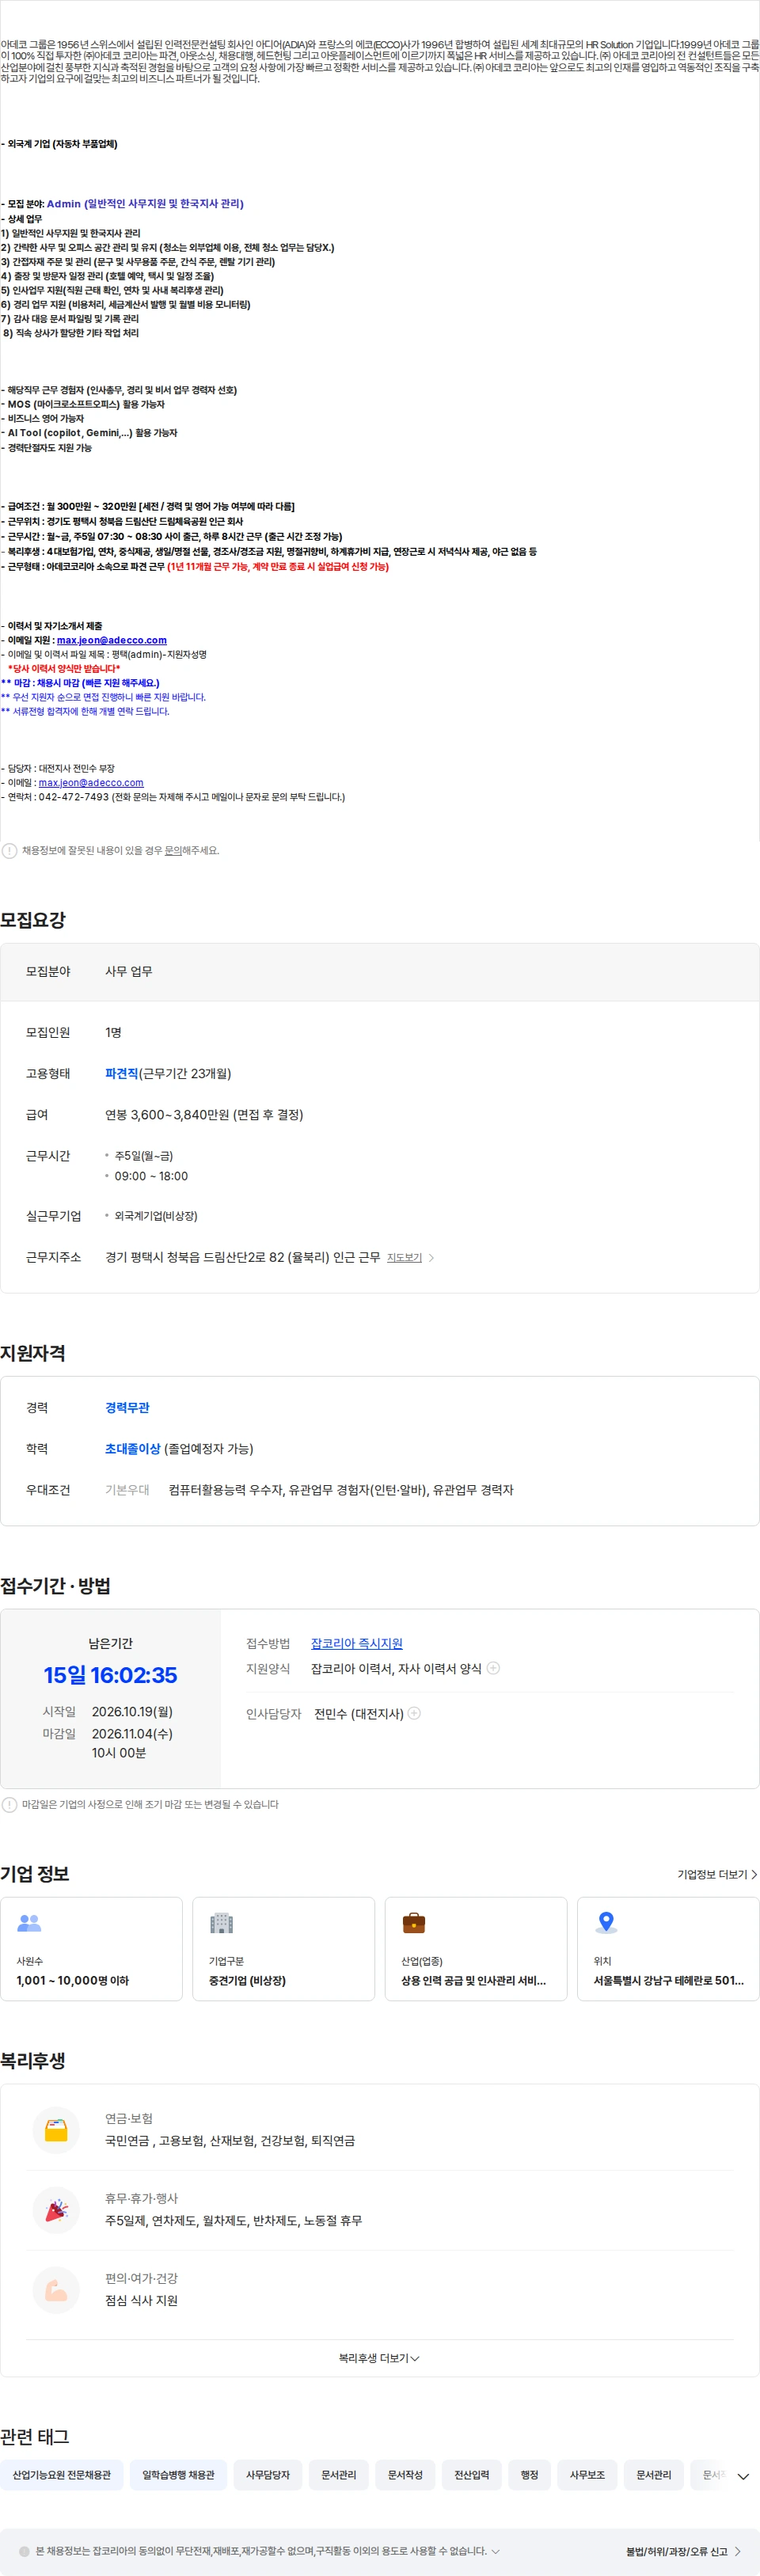Click the 외국계기업(비상장) workplace text
The image size is (760, 2576).
156,1217
